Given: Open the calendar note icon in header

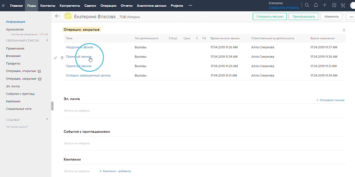Looking at the screenshot, I should (x=334, y=5).
